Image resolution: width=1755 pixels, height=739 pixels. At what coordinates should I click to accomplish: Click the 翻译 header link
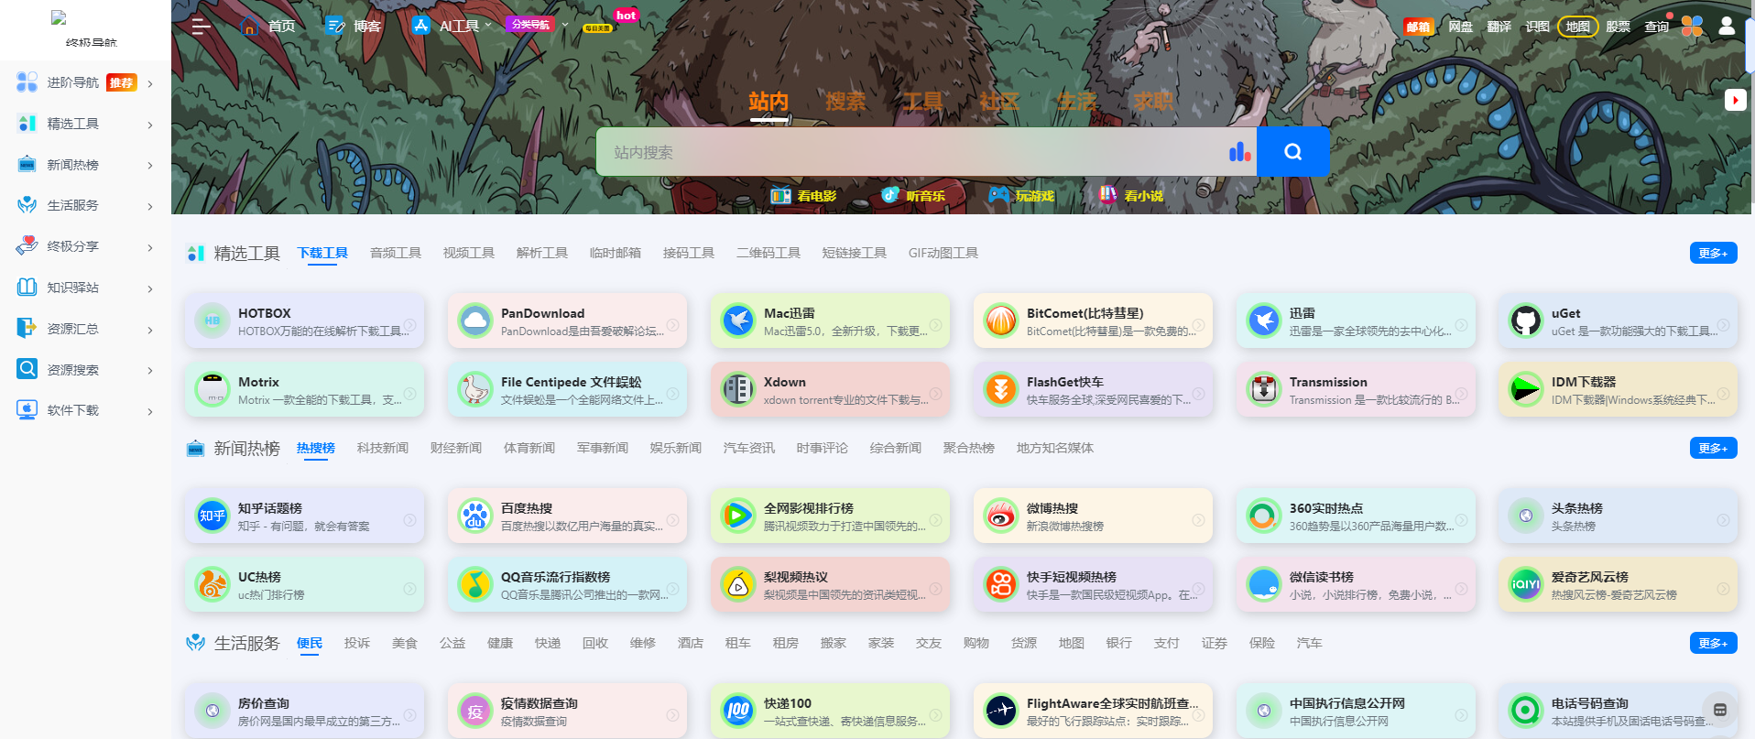click(1499, 27)
